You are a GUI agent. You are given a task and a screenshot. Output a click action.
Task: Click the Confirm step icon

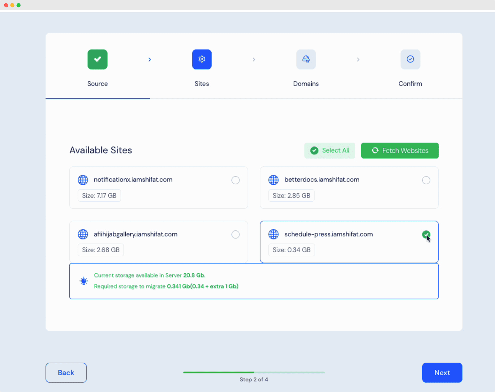pyautogui.click(x=410, y=59)
